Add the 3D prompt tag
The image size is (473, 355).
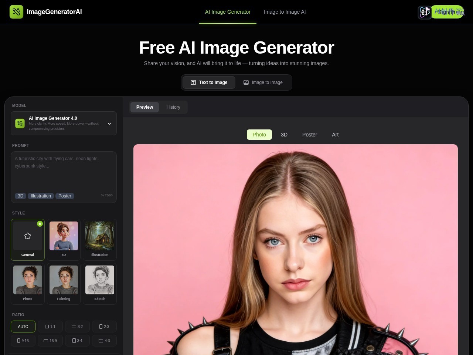pos(21,196)
